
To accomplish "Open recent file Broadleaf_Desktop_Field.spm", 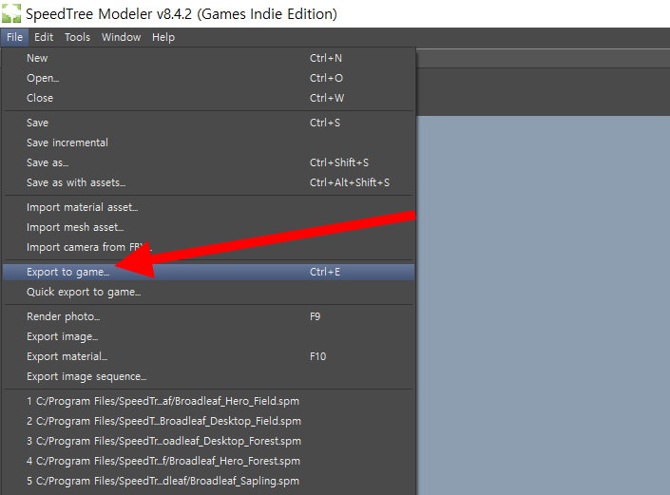I will [208, 421].
